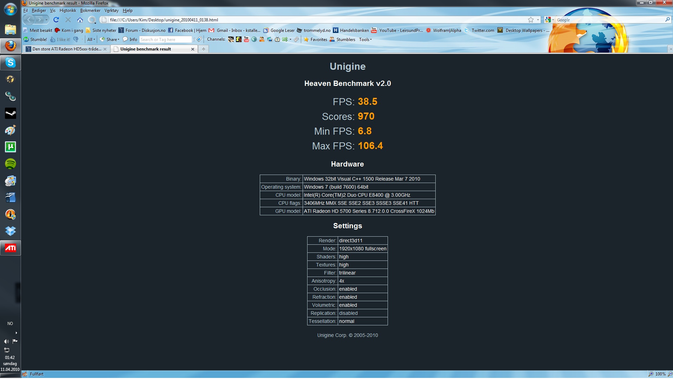Close the Unigine benchmark result tab
The height and width of the screenshot is (379, 673).
pos(192,49)
